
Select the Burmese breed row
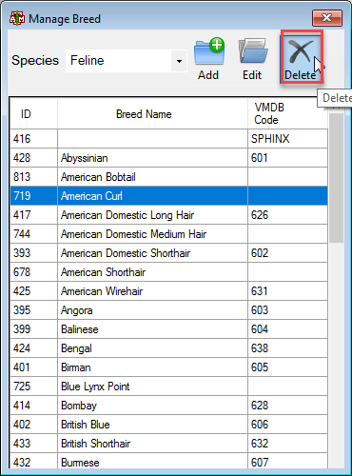pyautogui.click(x=169, y=461)
